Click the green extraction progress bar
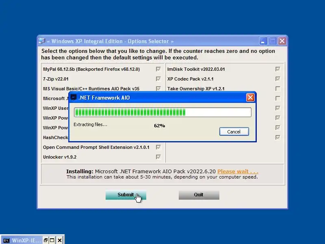Screen dimensions: 325x244 [162, 112]
